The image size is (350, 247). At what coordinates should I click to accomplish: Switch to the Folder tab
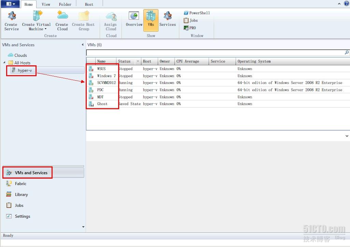pos(65,4)
